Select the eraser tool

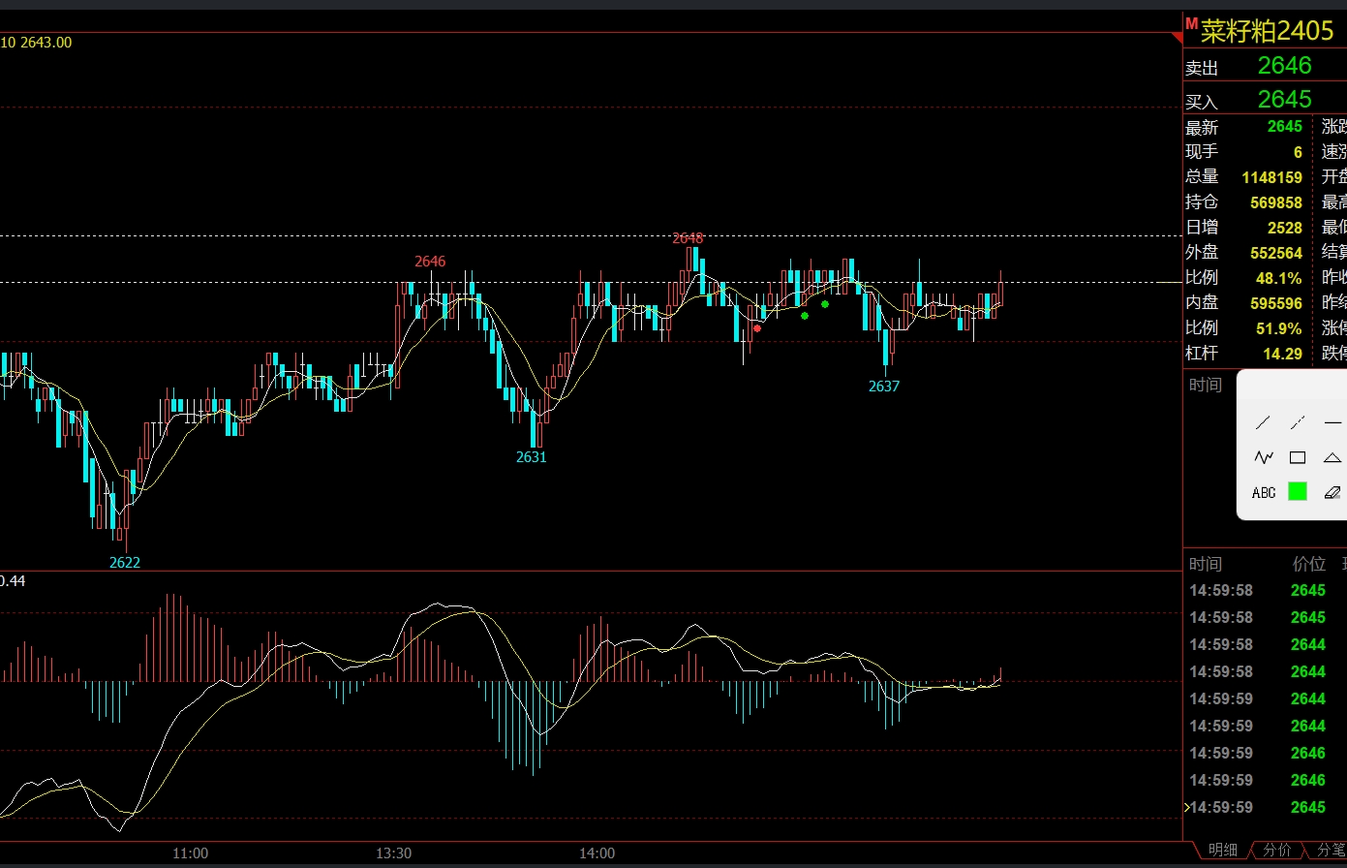[1332, 492]
